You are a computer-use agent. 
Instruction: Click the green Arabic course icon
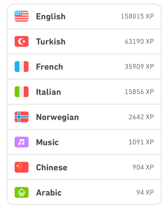(x=22, y=193)
